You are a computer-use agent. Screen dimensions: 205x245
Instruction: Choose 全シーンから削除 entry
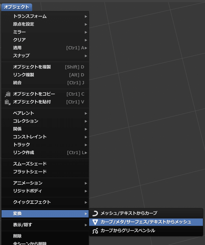[45, 243]
